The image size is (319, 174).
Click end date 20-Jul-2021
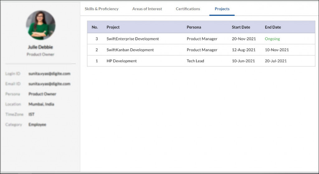276,61
